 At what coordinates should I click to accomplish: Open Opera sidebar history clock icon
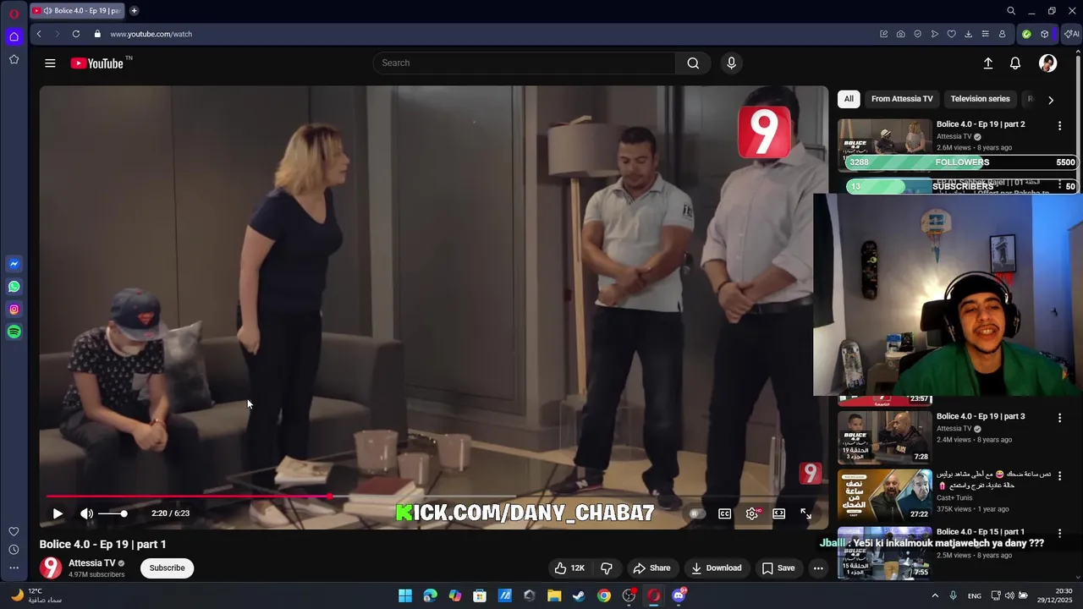click(14, 550)
